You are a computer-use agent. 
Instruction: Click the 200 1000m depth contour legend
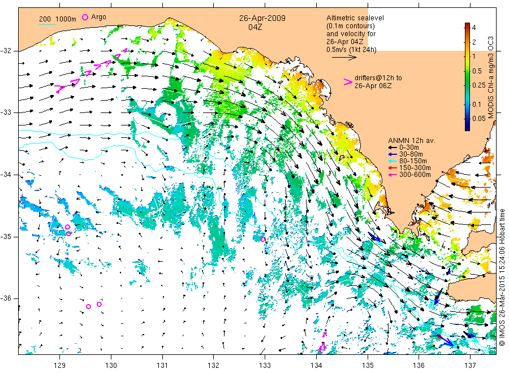pyautogui.click(x=58, y=19)
